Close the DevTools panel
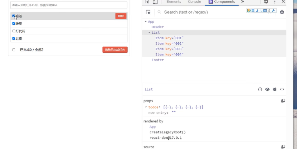 (x=283, y=2)
